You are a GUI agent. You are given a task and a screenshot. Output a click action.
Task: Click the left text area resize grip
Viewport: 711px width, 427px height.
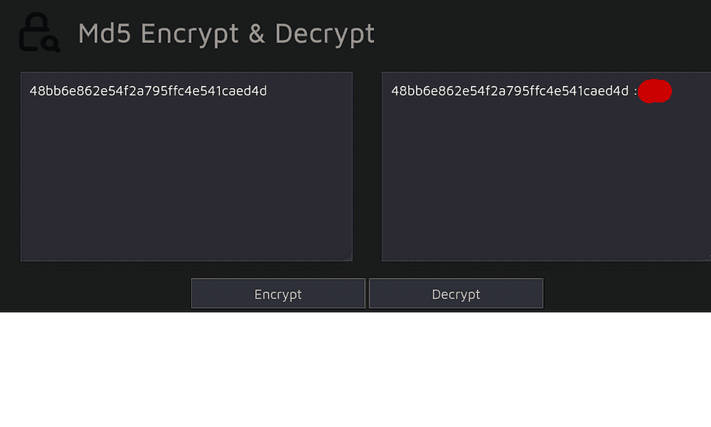(x=348, y=257)
